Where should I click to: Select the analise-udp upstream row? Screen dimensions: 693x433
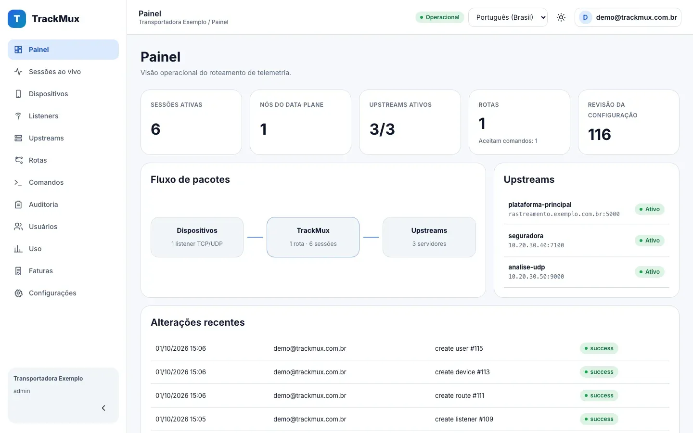(x=586, y=272)
